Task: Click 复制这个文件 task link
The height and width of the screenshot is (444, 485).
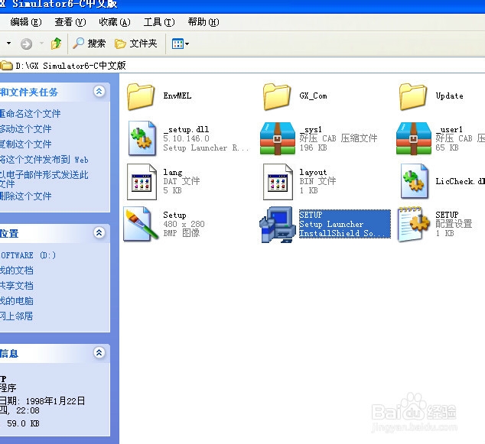Action: coord(26,144)
